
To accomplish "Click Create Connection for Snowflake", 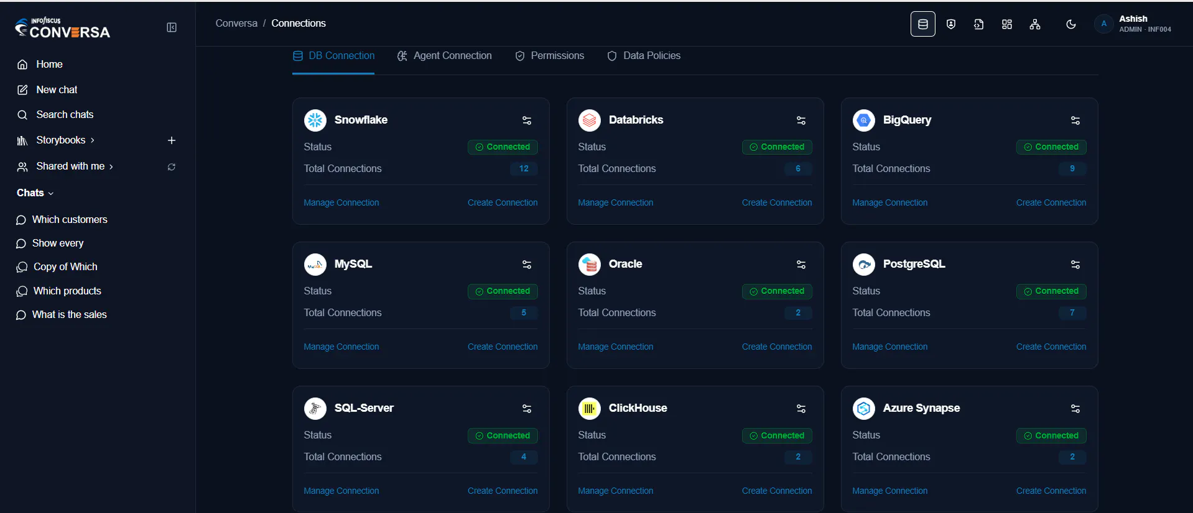I will pos(503,203).
